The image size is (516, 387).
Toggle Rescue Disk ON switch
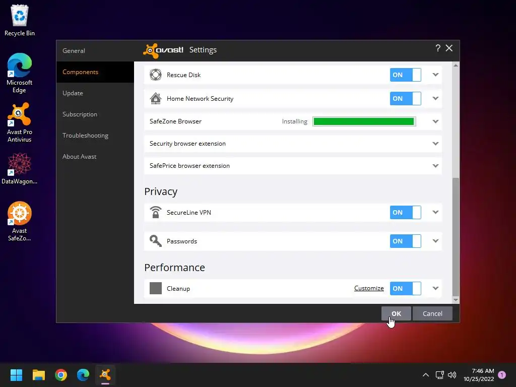click(x=406, y=75)
